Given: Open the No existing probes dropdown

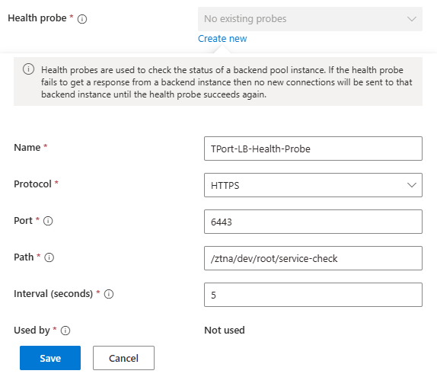Looking at the screenshot, I should coord(310,19).
